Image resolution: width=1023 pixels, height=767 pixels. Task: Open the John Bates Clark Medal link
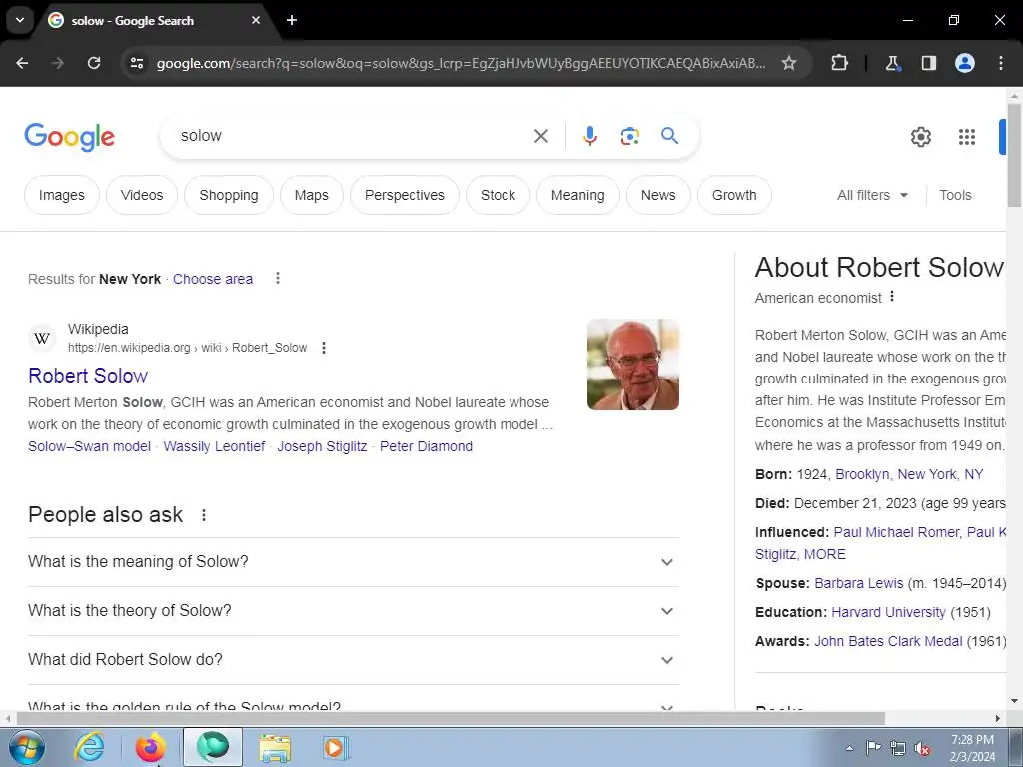tap(888, 641)
